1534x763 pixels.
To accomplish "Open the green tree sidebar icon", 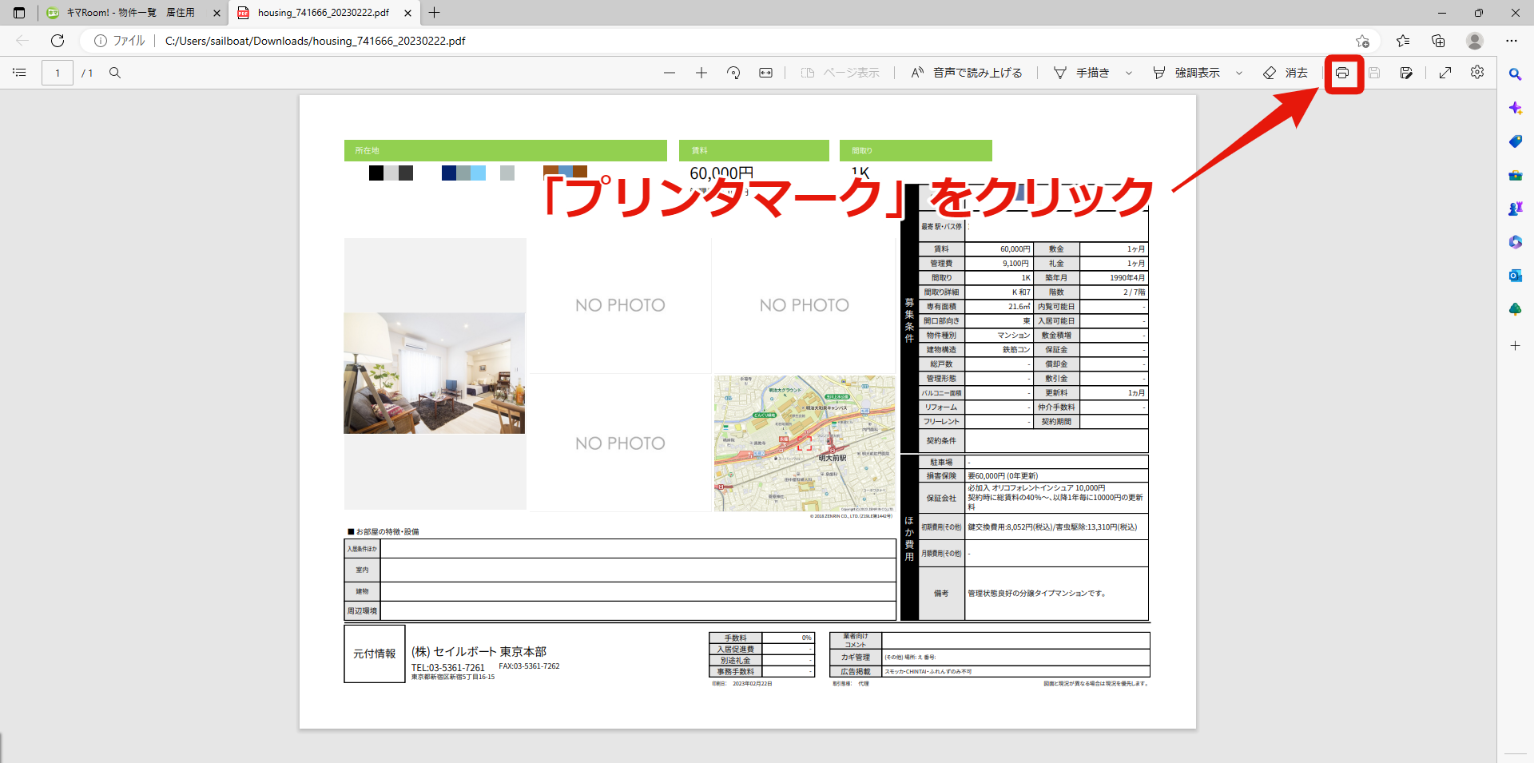I will [1515, 309].
